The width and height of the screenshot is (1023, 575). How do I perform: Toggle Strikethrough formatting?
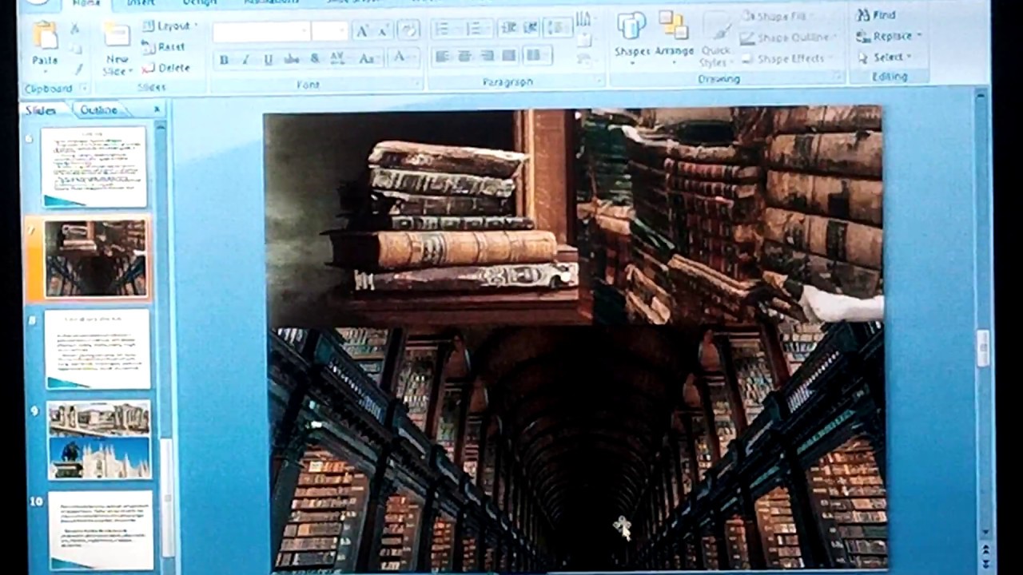[292, 59]
